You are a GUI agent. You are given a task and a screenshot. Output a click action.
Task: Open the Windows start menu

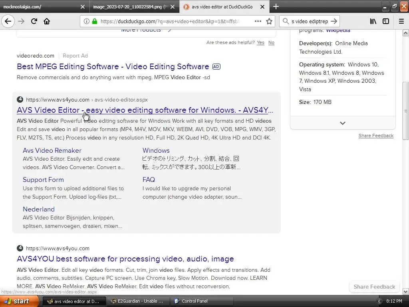coord(19,301)
